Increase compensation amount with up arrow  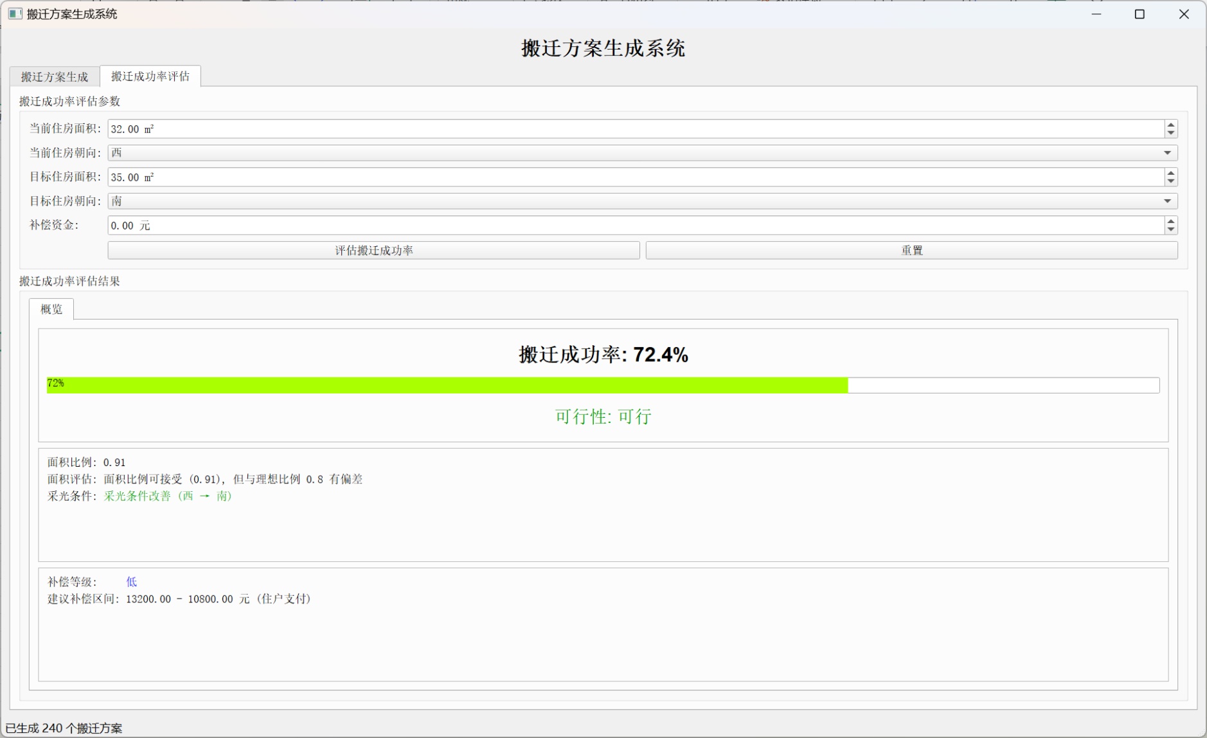click(1170, 221)
